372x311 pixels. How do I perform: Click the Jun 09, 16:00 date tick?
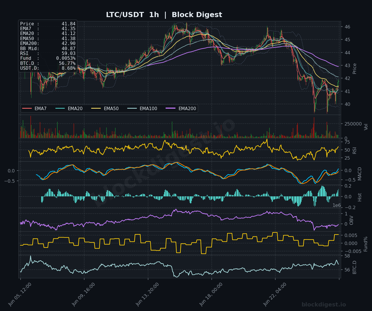click(x=83, y=294)
